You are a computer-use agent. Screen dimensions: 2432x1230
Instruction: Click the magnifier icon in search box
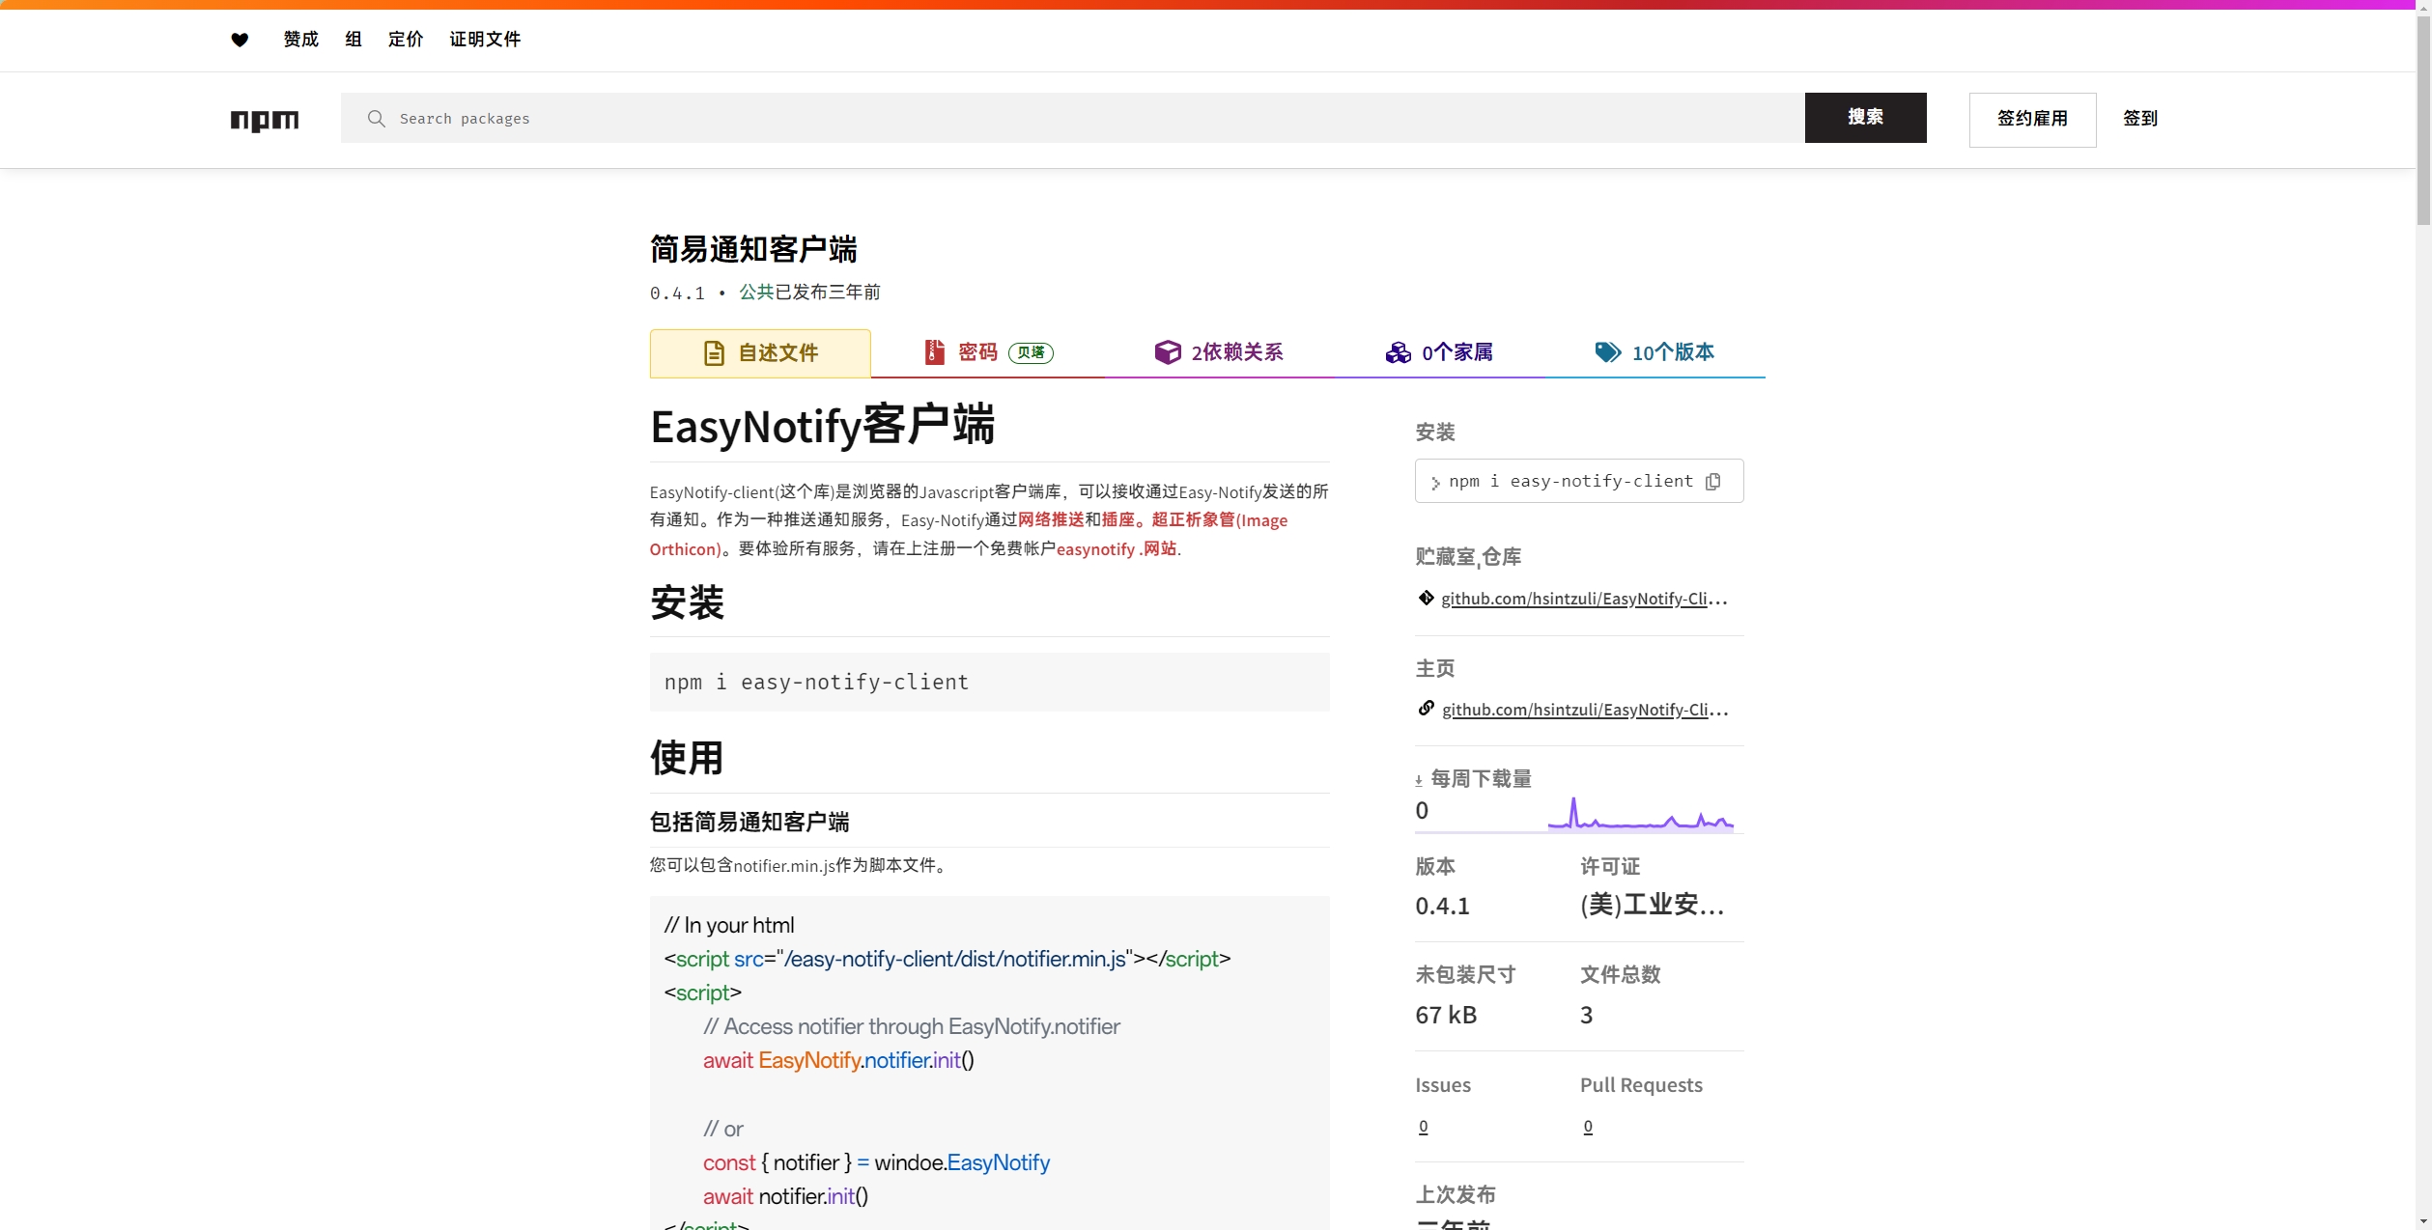click(377, 119)
